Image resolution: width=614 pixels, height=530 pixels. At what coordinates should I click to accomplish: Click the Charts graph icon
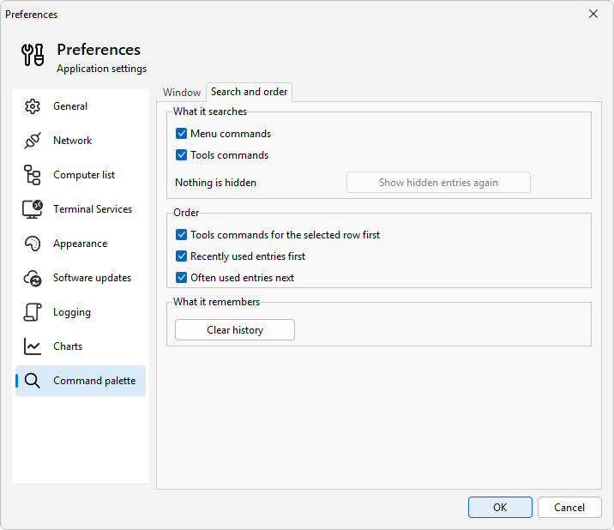[x=33, y=346]
